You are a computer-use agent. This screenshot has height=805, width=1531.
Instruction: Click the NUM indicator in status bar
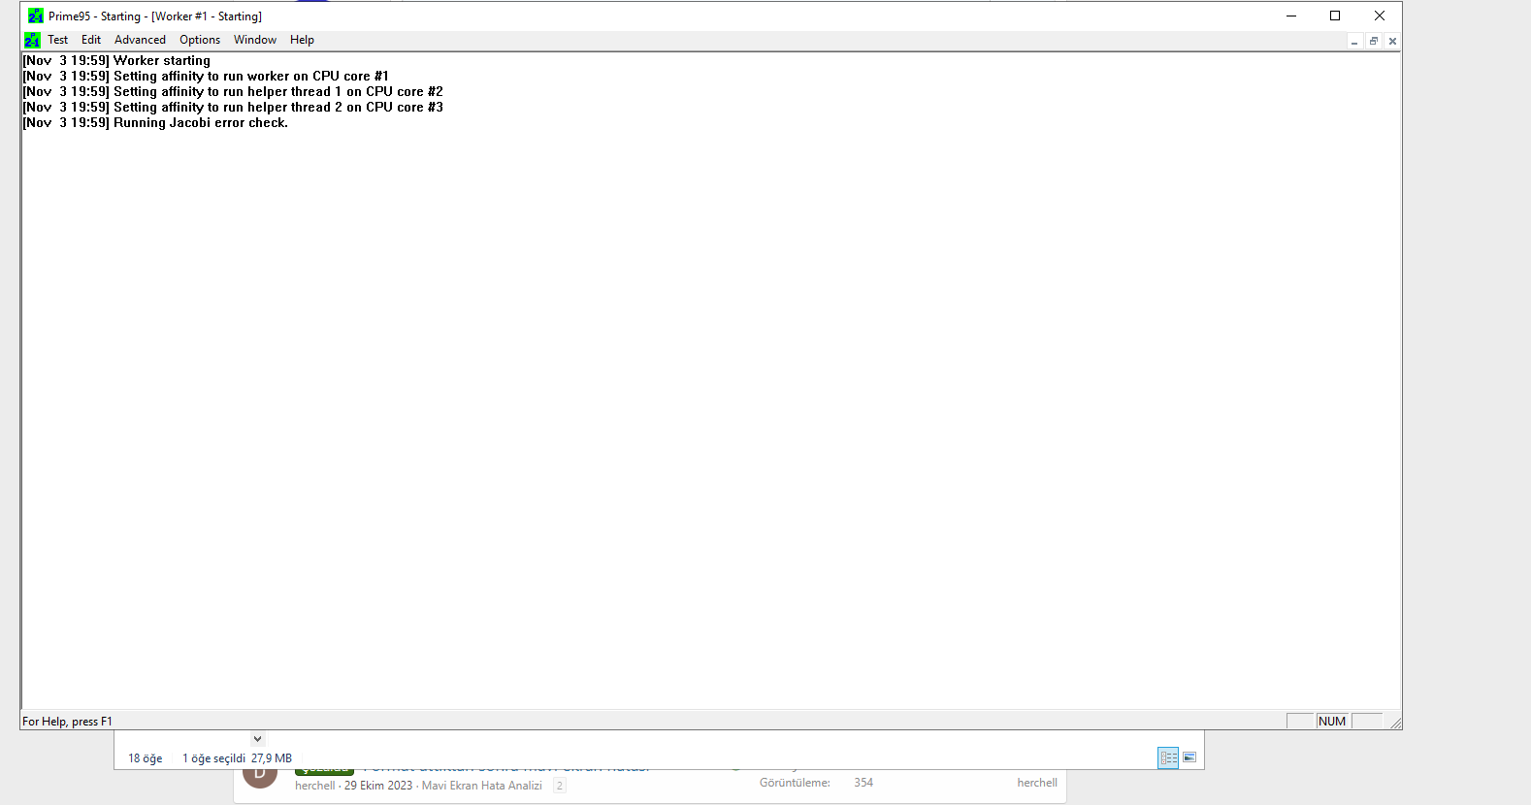[x=1332, y=722]
